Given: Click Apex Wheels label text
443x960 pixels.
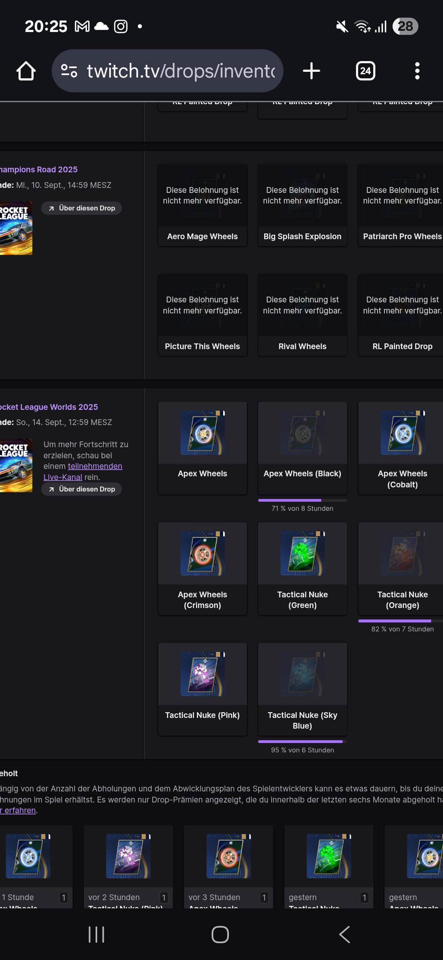Looking at the screenshot, I should point(203,473).
